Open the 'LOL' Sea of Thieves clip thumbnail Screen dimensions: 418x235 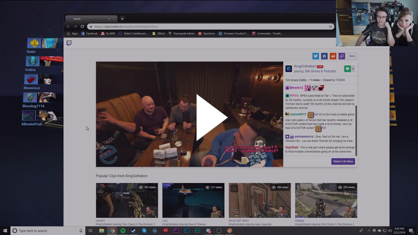point(193,200)
